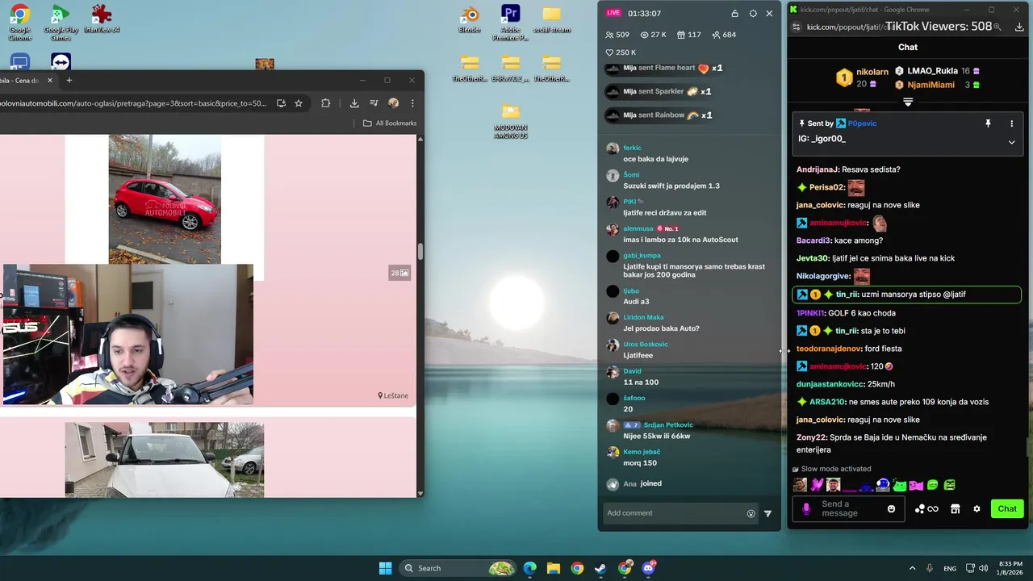Click the install app icon in address bar
This screenshot has width=1033, height=581.
281,103
